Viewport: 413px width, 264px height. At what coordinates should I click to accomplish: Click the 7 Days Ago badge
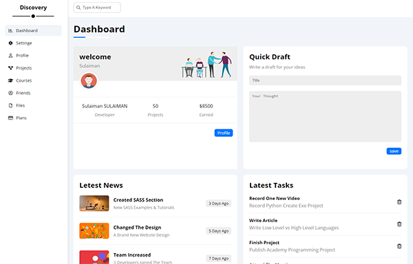pyautogui.click(x=219, y=258)
